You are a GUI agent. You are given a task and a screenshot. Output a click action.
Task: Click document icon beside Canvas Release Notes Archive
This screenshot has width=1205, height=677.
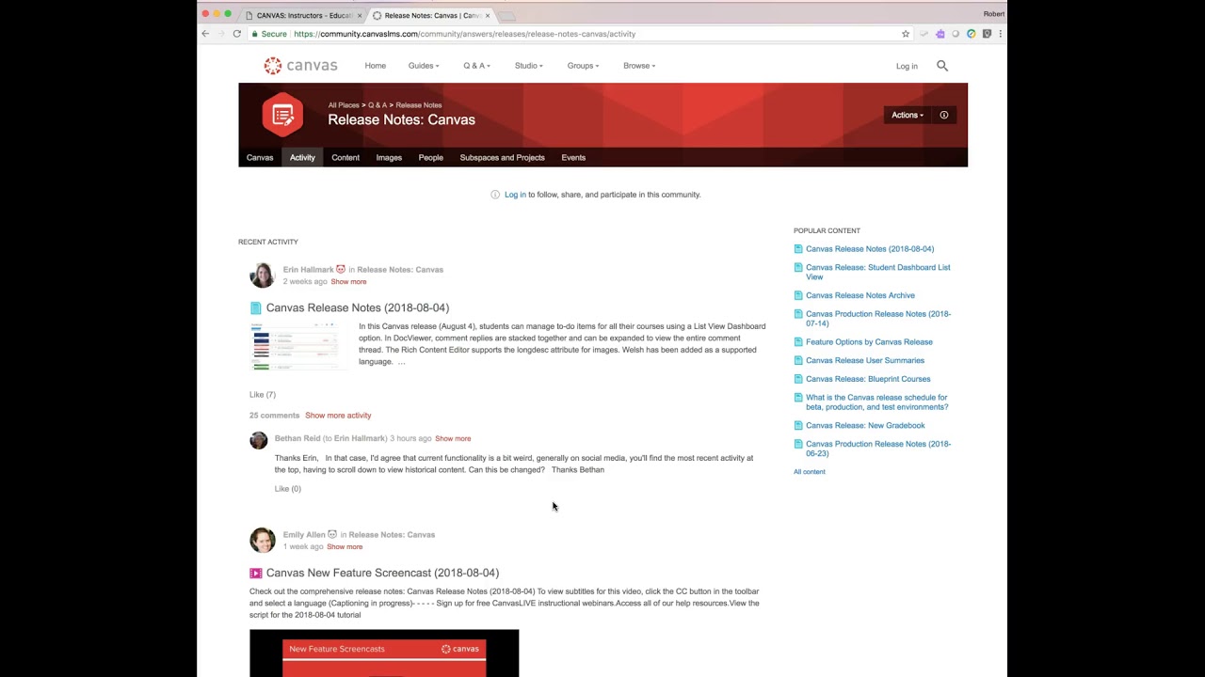tap(798, 295)
